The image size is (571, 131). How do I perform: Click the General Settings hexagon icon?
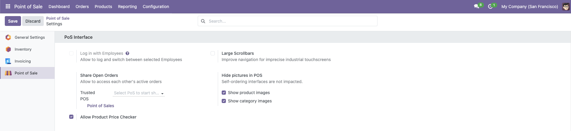tap(8, 37)
